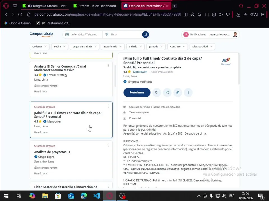Click the browser tab search magnifier
269x201 pixels.
tap(241, 6)
